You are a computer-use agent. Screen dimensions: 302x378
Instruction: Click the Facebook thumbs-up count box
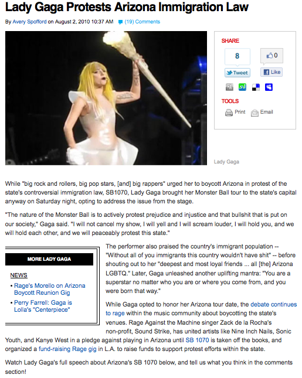[x=272, y=56]
